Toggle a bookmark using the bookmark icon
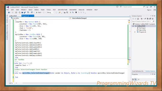162x91 pixels. (x=76, y=12)
